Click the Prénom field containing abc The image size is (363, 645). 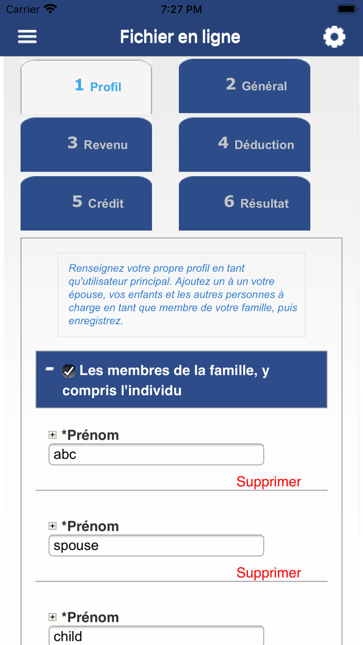coord(156,454)
